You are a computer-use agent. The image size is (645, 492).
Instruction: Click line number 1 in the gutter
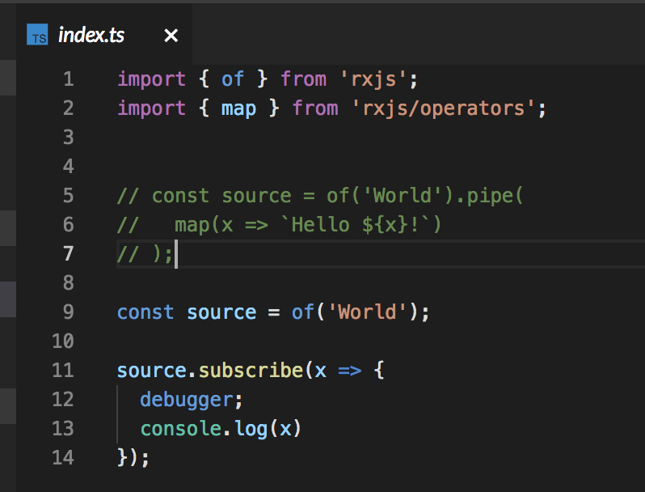click(69, 79)
